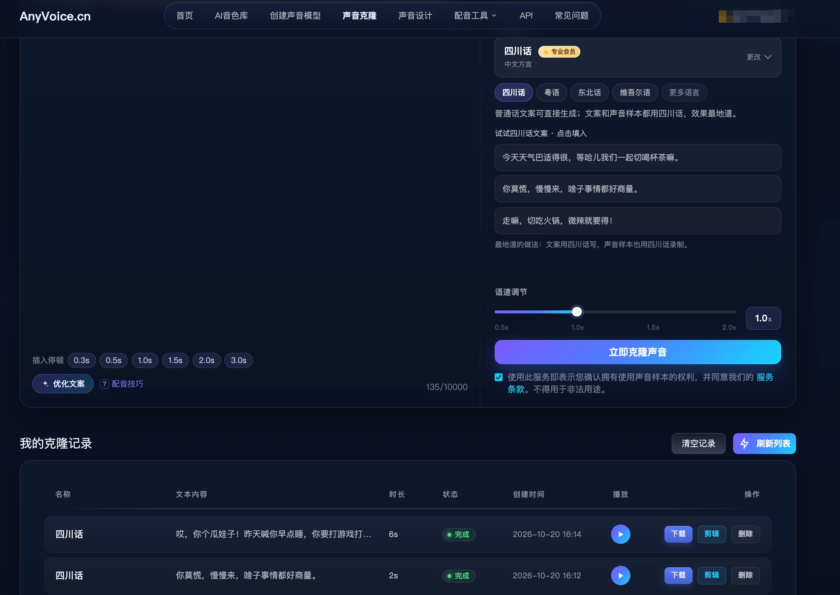Delete the 16:12 recording
The width and height of the screenshot is (840, 595).
(x=745, y=575)
